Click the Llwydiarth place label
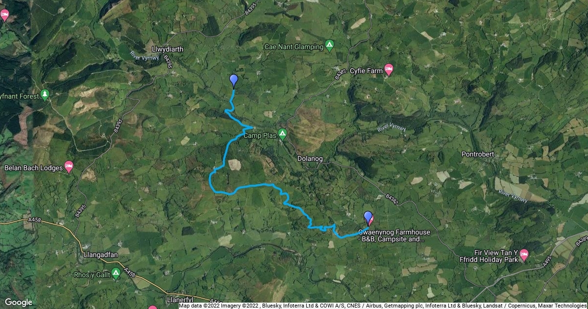 [x=165, y=49]
